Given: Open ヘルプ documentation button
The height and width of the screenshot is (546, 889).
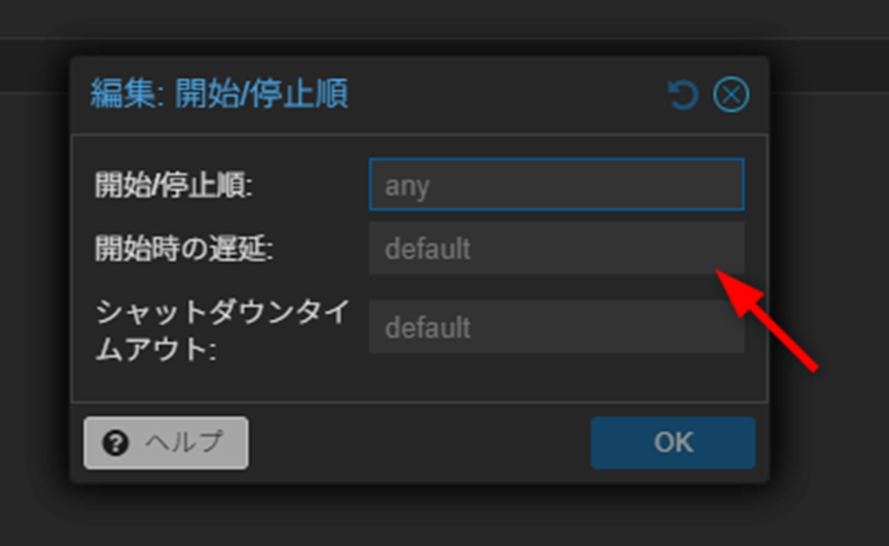Looking at the screenshot, I should coord(166,443).
